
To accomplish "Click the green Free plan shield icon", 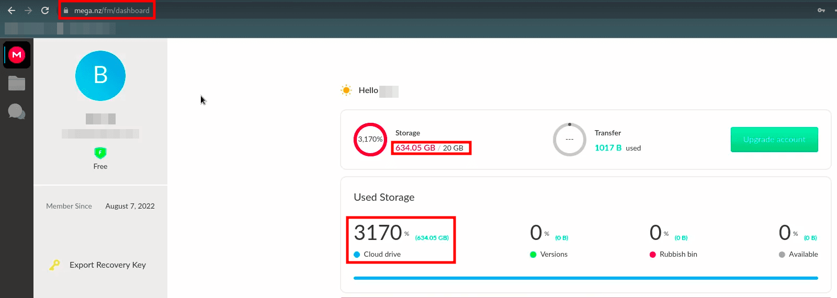I will pyautogui.click(x=100, y=153).
